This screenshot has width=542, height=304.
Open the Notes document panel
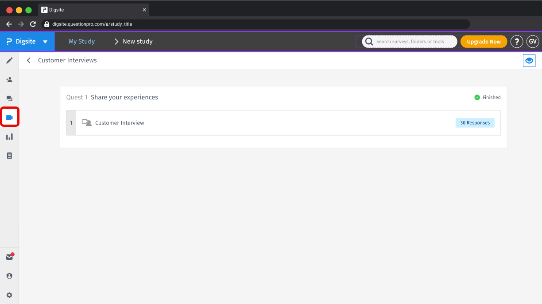click(9, 156)
